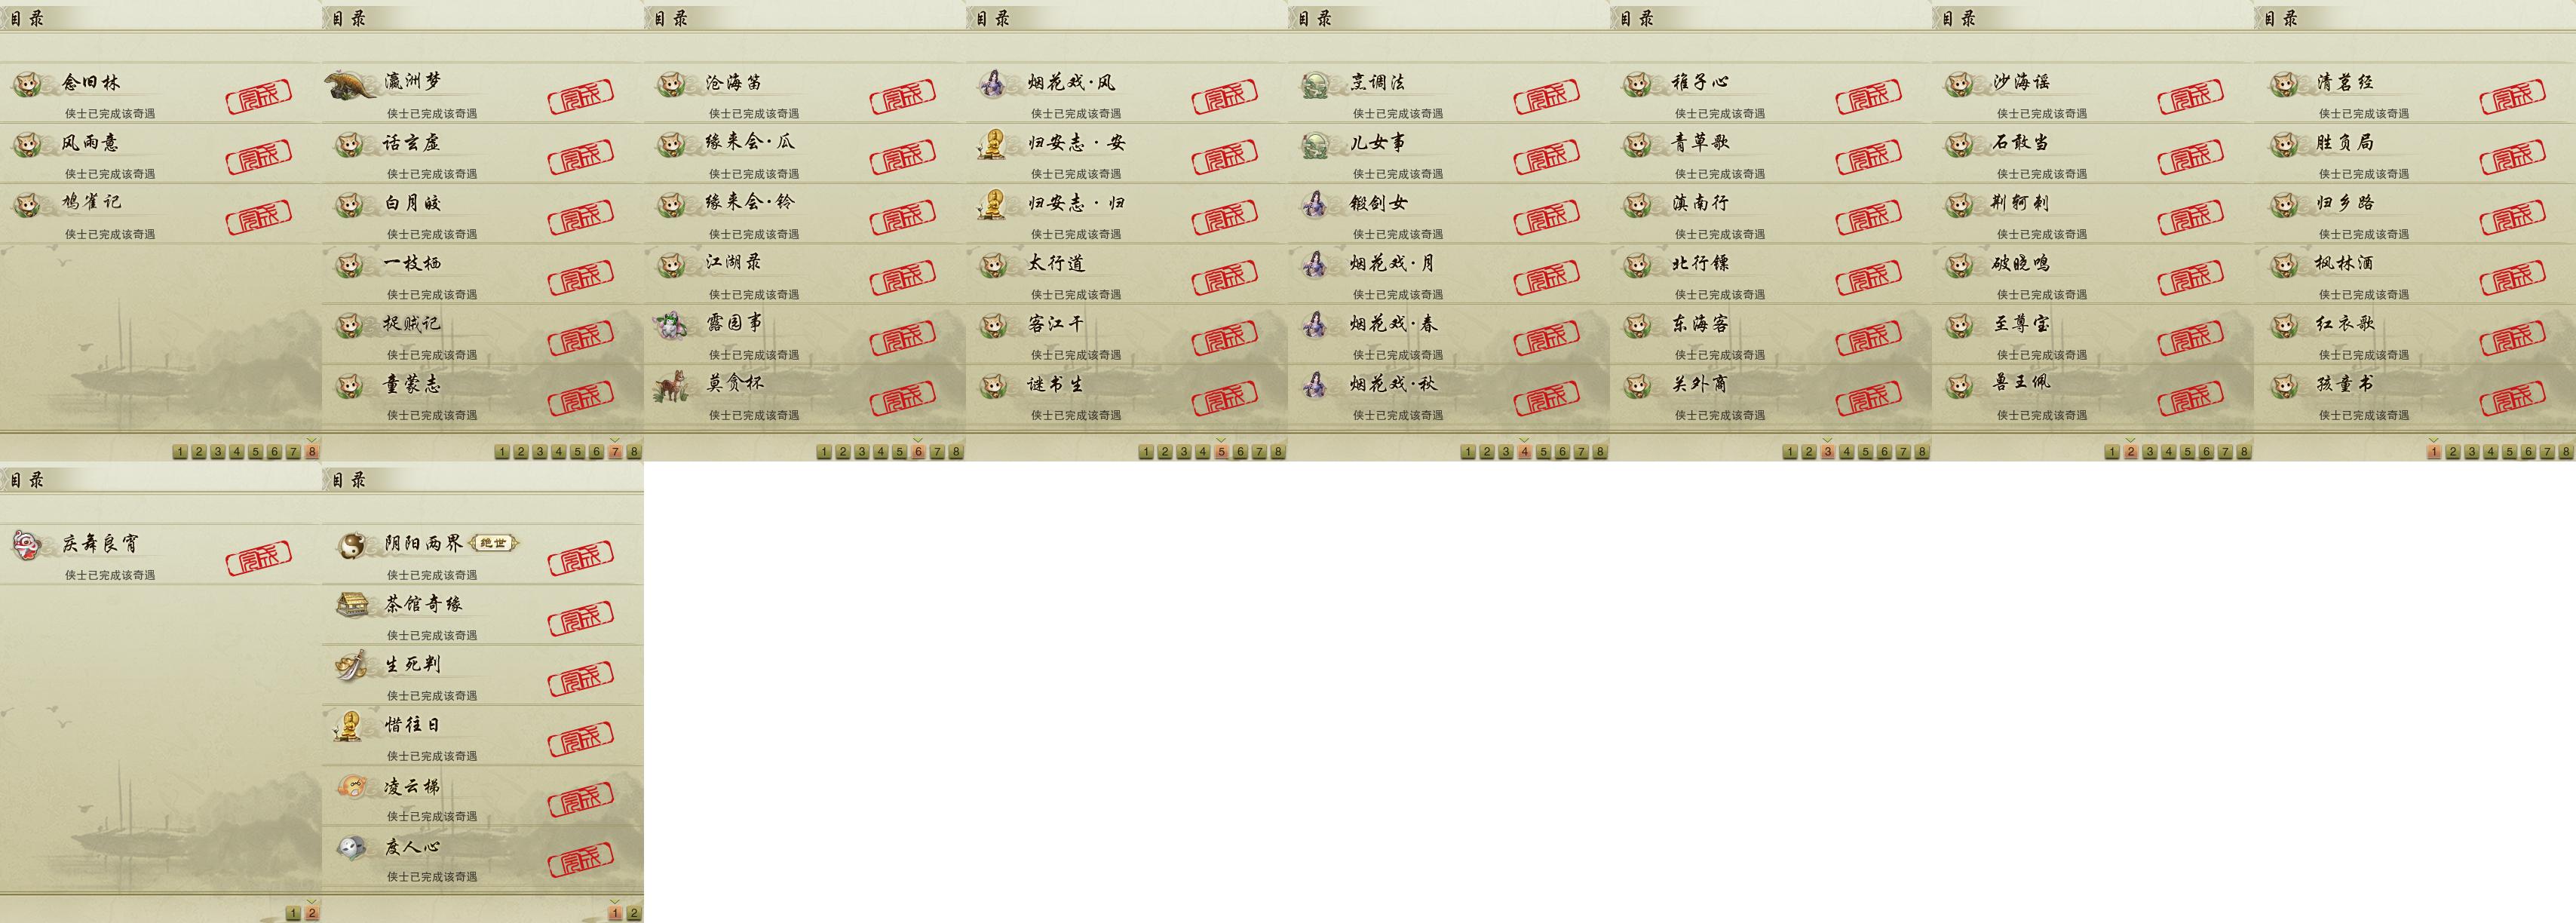
Task: Click the teahouse icon for 茶馆奇缘
Action: click(x=351, y=605)
